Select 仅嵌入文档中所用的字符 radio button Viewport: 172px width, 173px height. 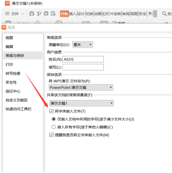point(54,119)
